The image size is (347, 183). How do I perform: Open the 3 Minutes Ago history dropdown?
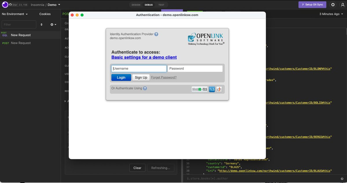(x=331, y=14)
